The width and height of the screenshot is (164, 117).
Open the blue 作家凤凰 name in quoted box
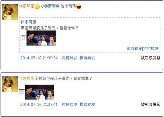[28, 22]
